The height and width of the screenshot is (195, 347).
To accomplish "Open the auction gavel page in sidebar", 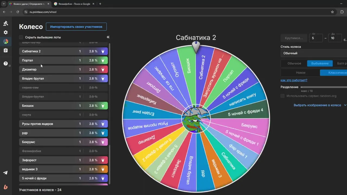I will point(6,23).
